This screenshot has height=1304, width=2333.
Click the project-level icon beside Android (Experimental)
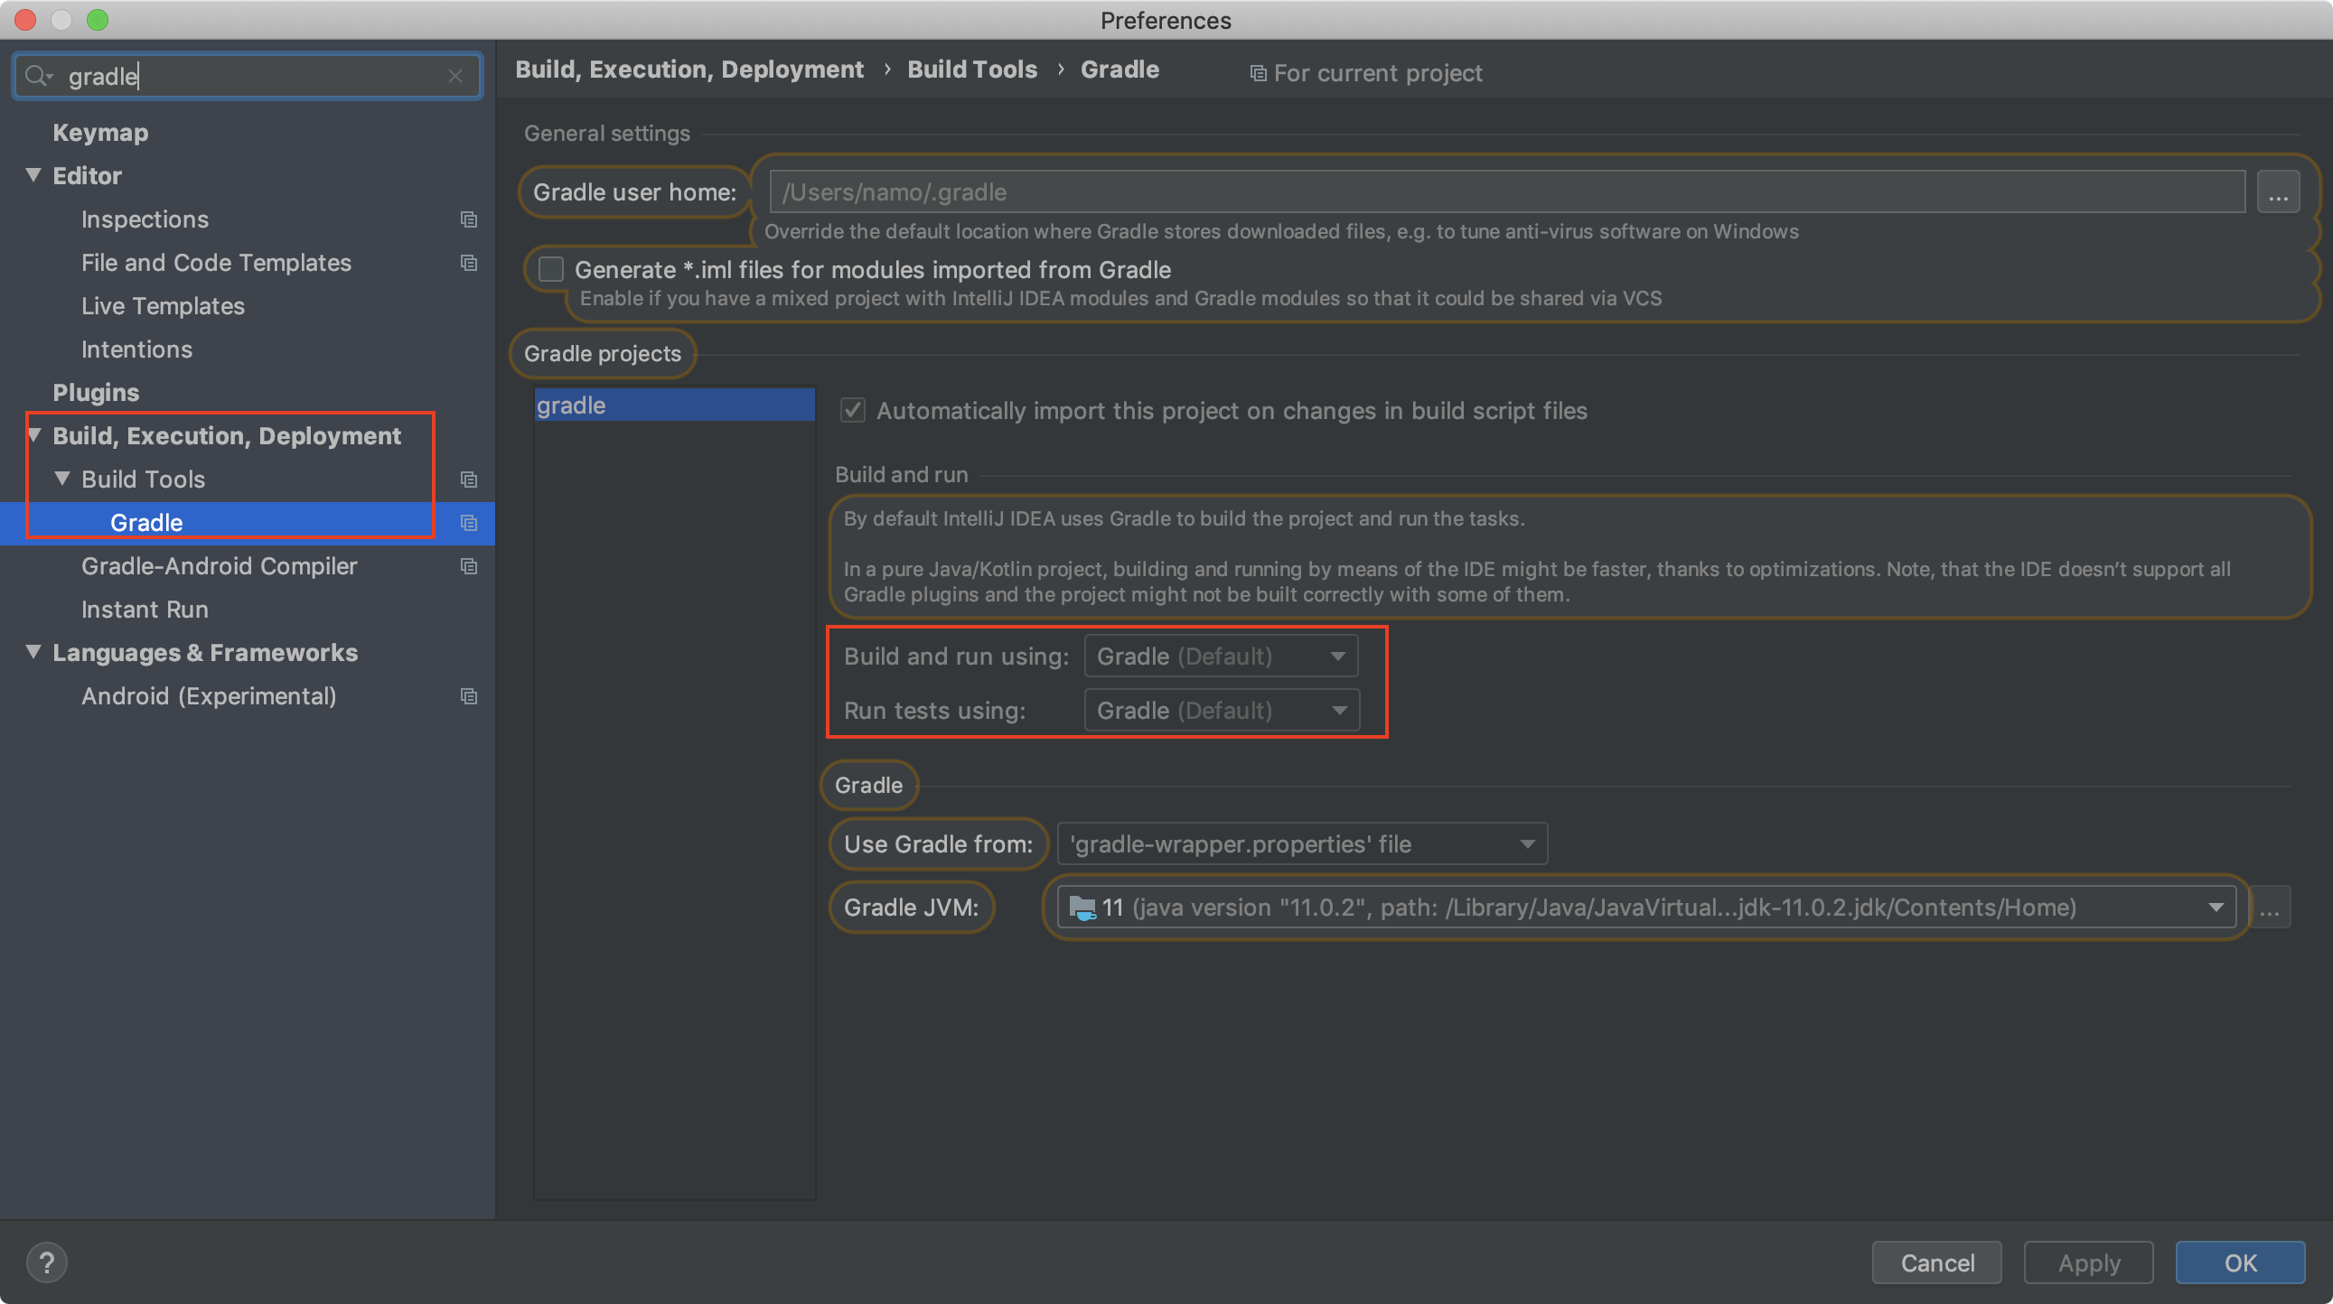[468, 696]
